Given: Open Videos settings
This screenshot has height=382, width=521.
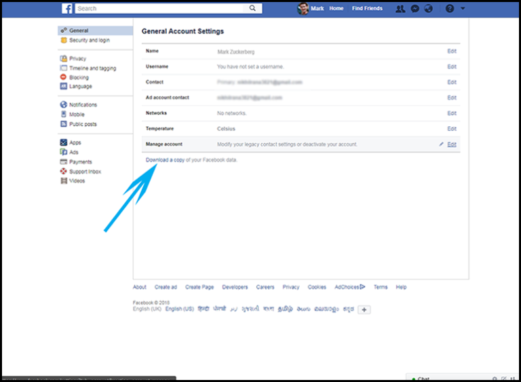Looking at the screenshot, I should (77, 181).
